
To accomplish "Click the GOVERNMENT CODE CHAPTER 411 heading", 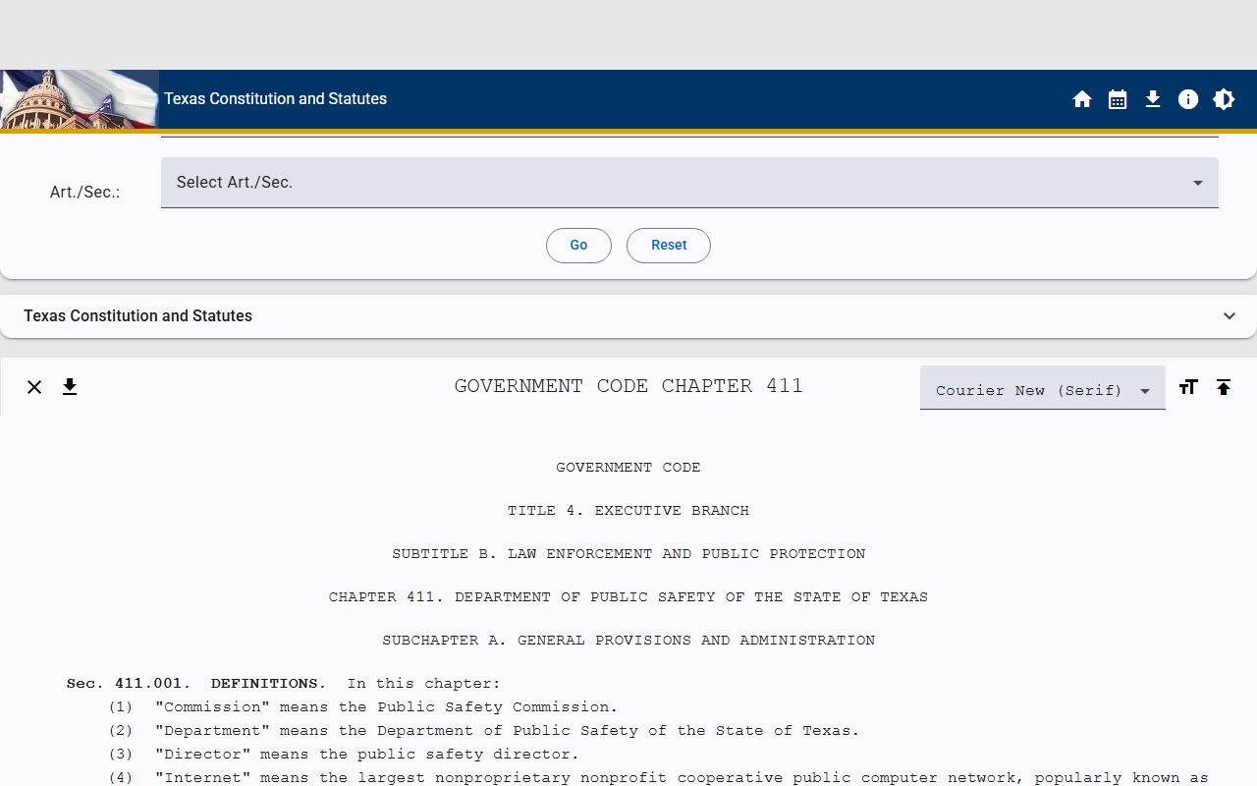I will coord(628,386).
